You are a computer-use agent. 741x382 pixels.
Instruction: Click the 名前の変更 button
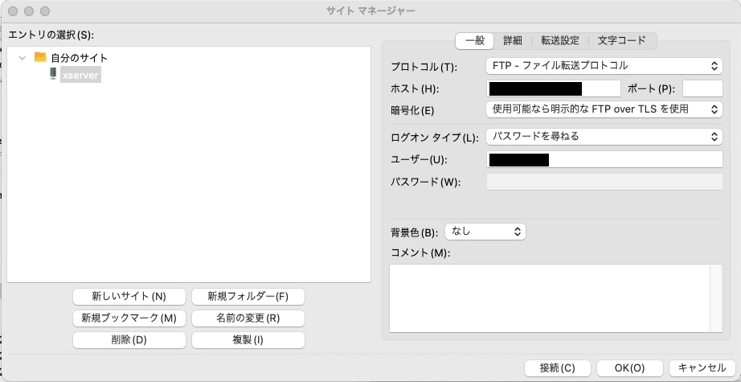click(x=248, y=318)
